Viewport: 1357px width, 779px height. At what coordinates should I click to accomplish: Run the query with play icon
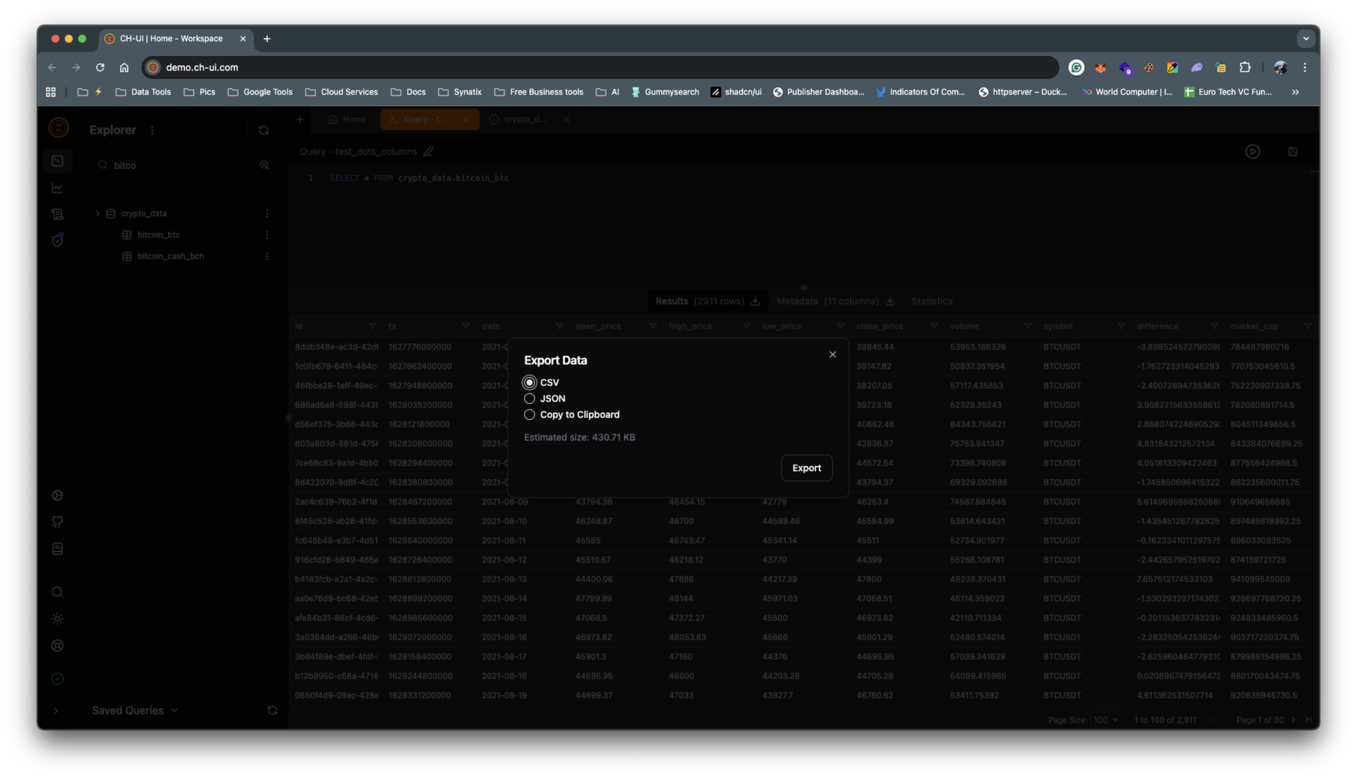tap(1252, 152)
